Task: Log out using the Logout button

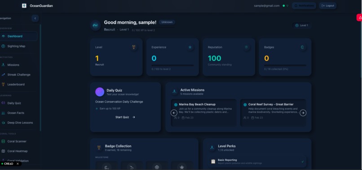Action: click(327, 6)
